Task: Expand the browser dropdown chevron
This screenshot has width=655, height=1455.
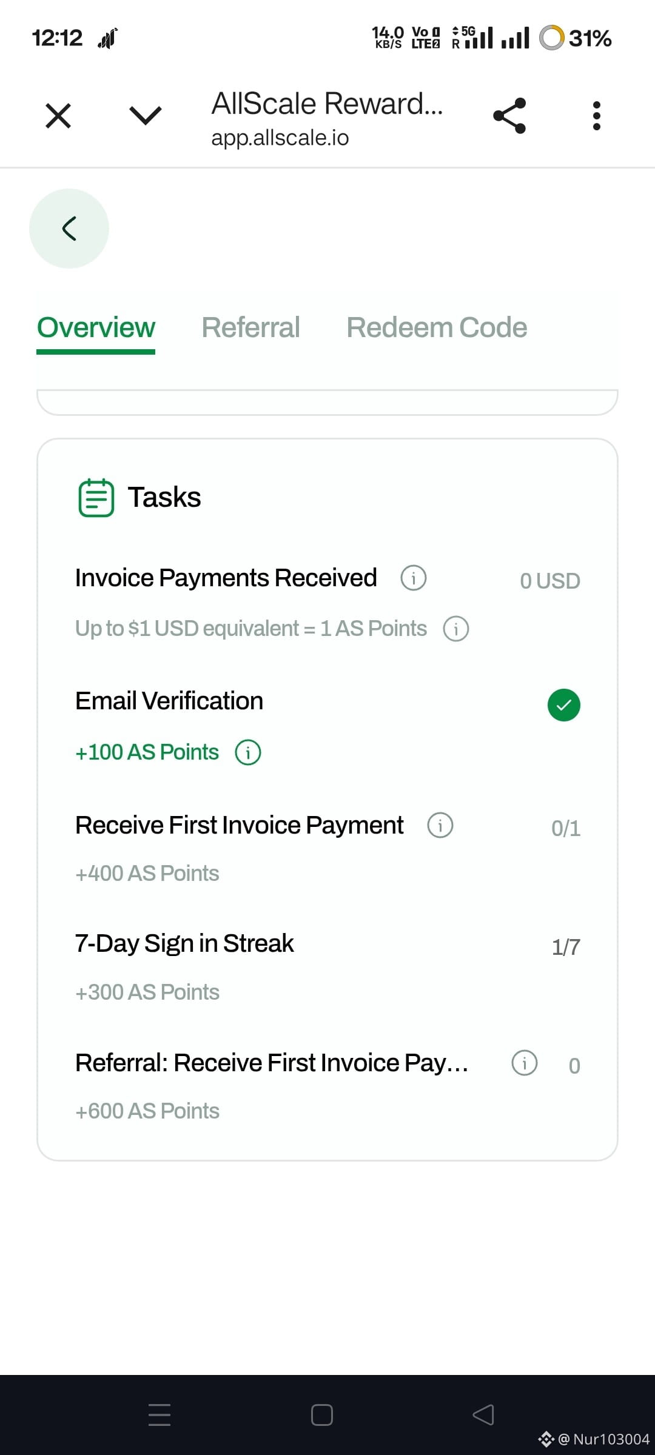Action: click(146, 115)
